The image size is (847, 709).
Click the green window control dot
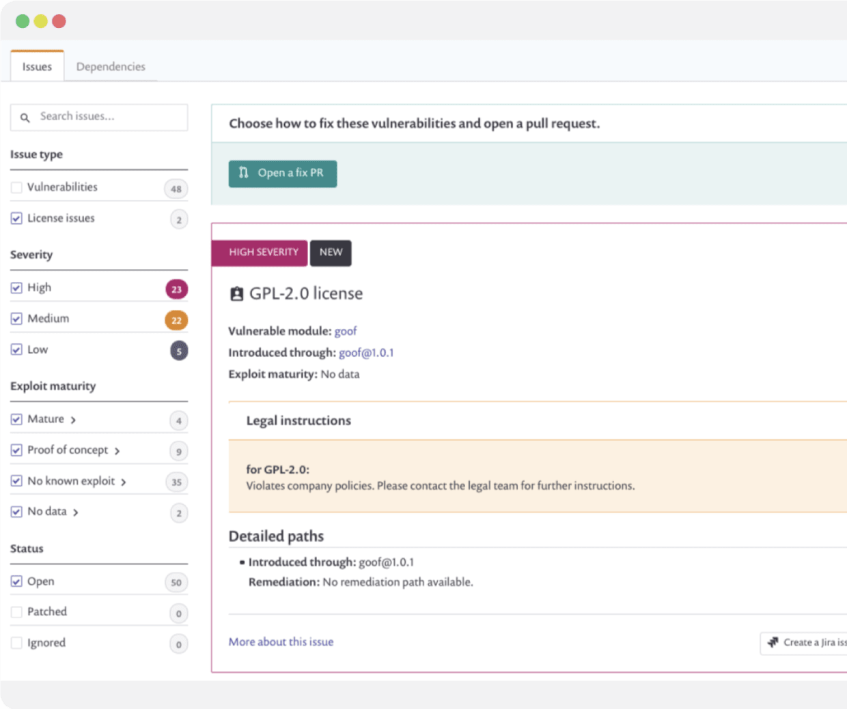23,21
